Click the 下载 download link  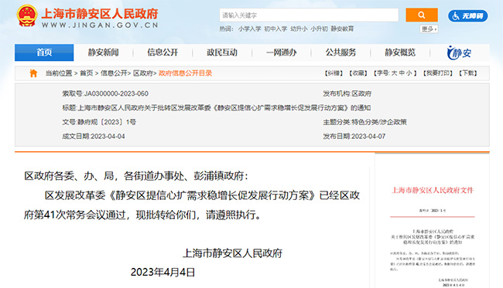[x=467, y=73]
